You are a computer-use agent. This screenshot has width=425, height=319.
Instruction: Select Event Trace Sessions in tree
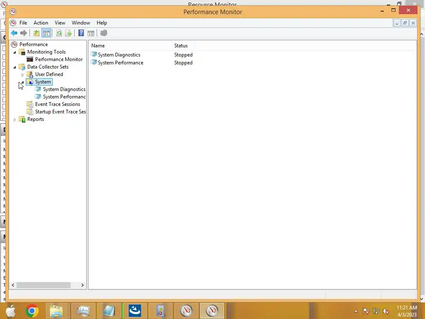[57, 104]
